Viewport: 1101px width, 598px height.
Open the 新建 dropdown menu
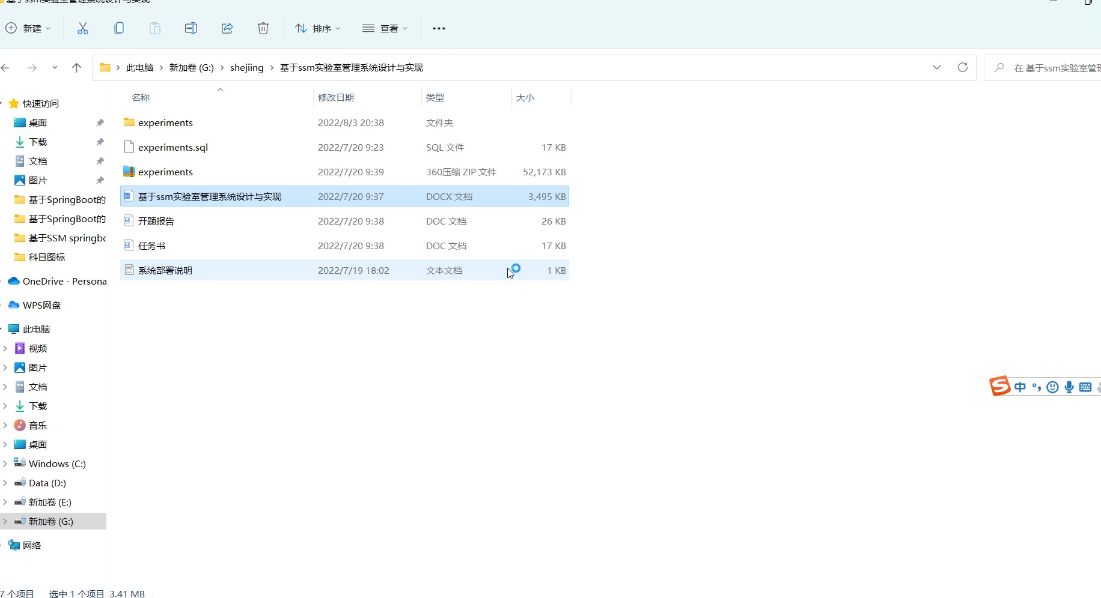click(x=28, y=28)
